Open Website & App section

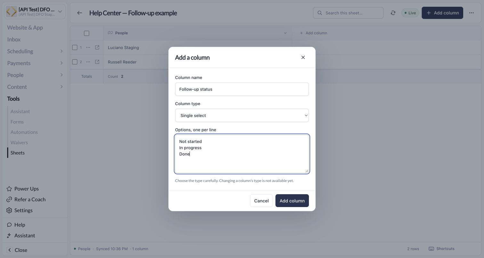(25, 28)
